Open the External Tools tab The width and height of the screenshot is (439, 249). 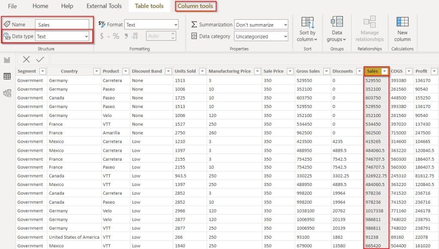coord(104,6)
